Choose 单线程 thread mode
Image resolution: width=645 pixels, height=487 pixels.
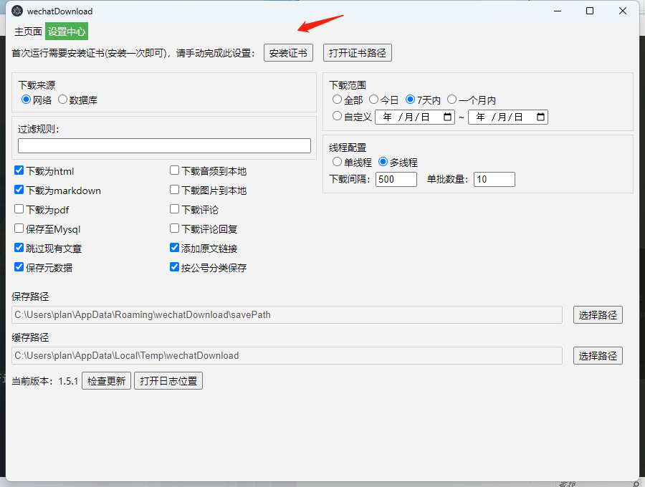pyautogui.click(x=337, y=162)
